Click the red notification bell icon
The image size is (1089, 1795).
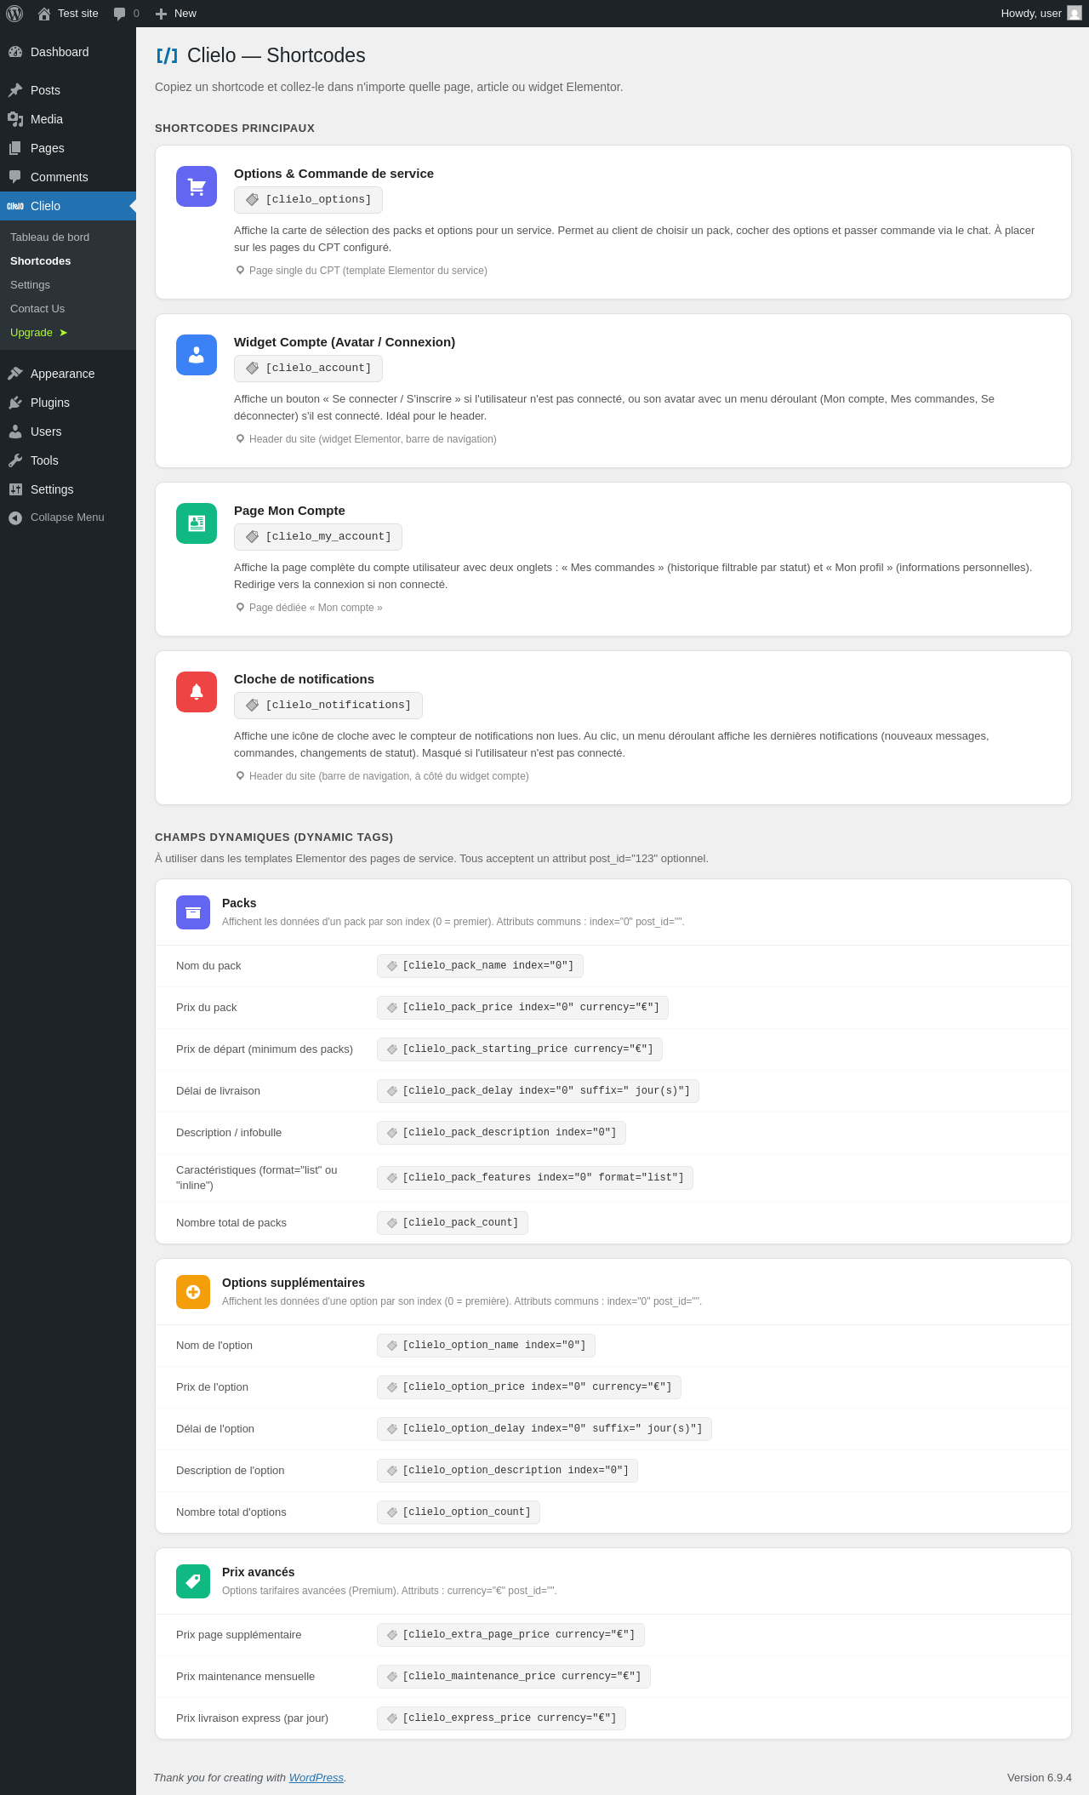point(197,692)
